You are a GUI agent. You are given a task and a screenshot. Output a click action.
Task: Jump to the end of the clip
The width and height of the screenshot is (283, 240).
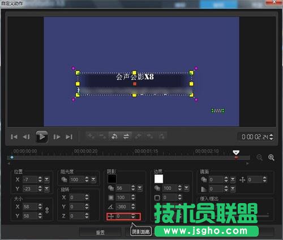[69, 137]
